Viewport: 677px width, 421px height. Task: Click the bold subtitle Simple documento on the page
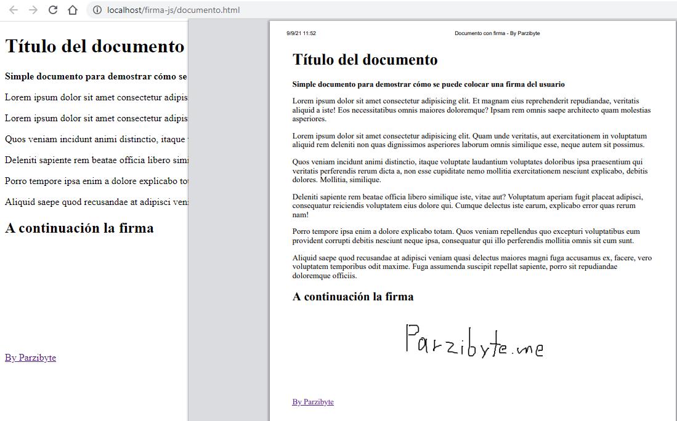point(96,76)
